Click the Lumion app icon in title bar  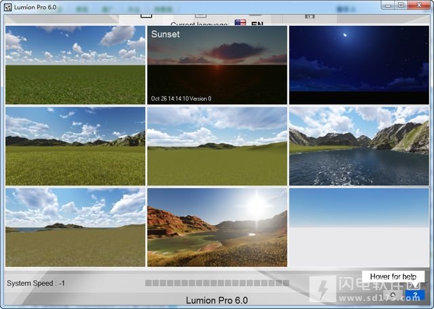click(x=7, y=7)
